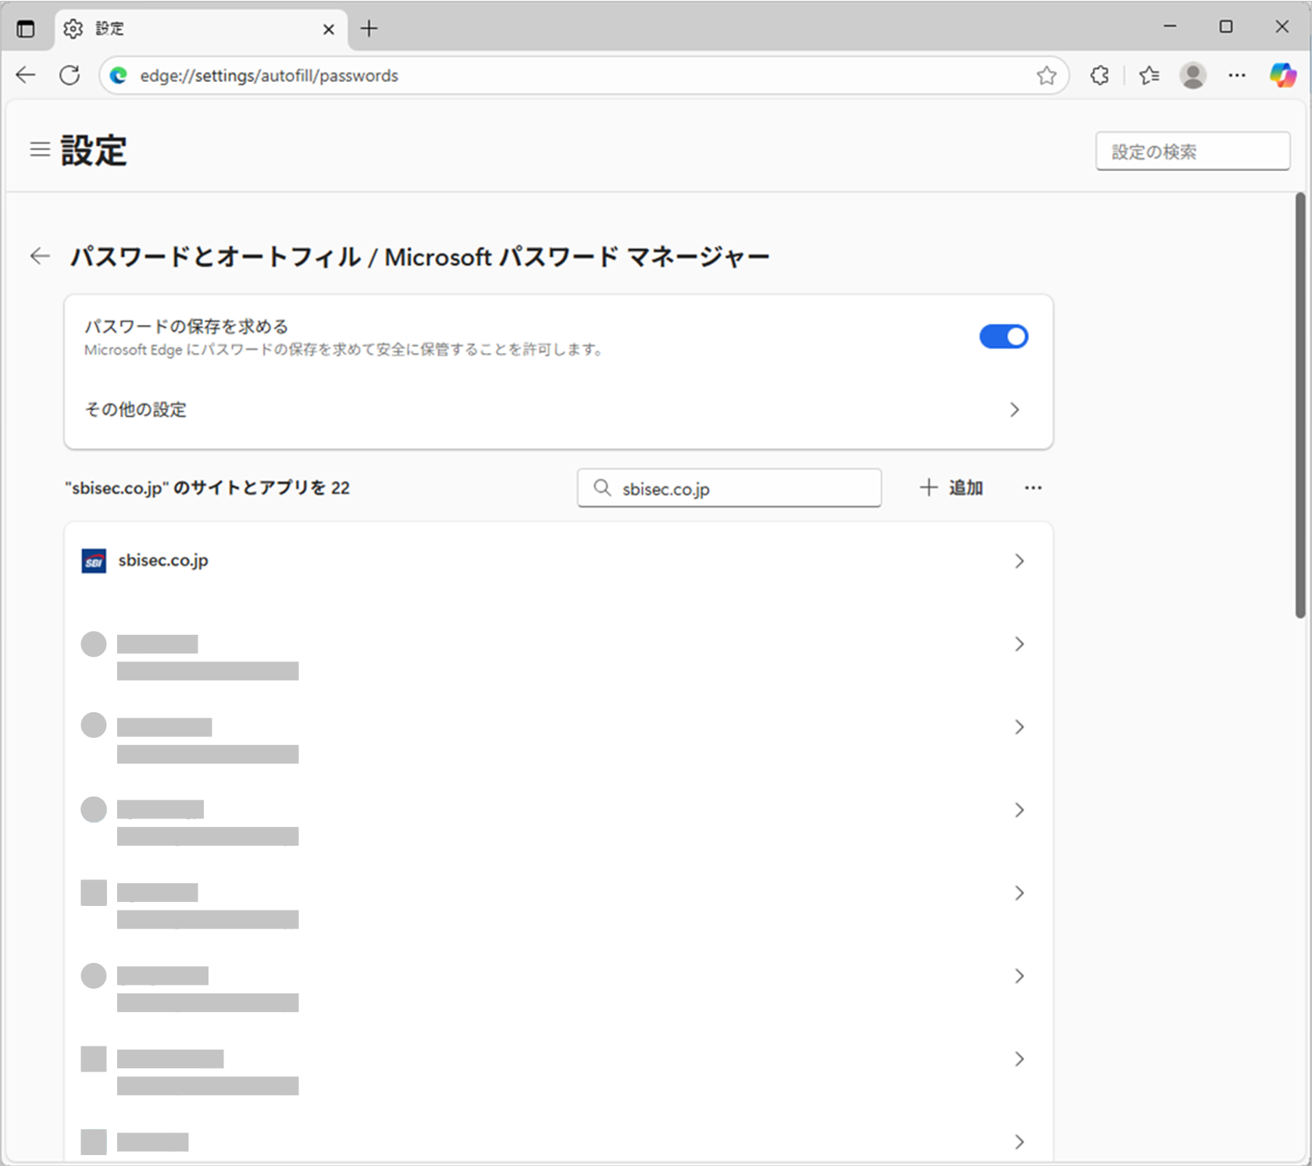Image resolution: width=1312 pixels, height=1166 pixels.
Task: Open the Extensions puzzle icon
Action: tap(1100, 76)
